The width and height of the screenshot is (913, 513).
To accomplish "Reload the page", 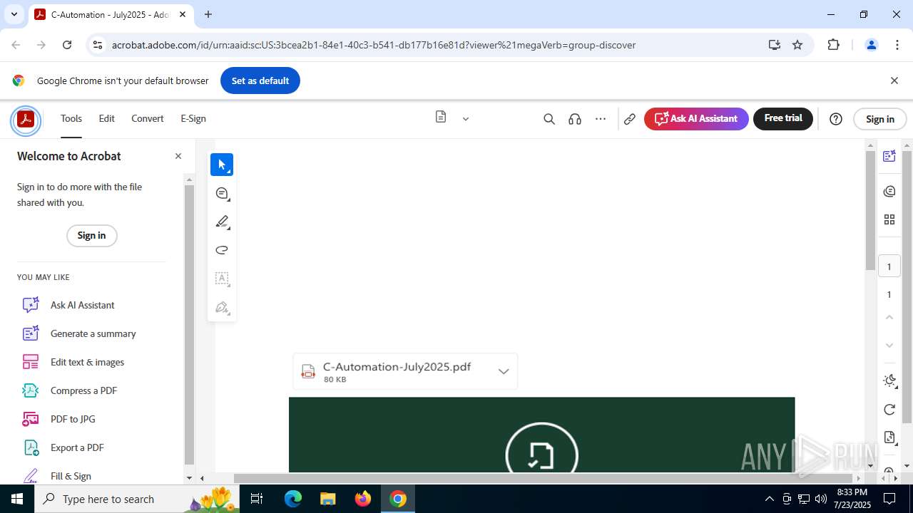I will [x=67, y=45].
